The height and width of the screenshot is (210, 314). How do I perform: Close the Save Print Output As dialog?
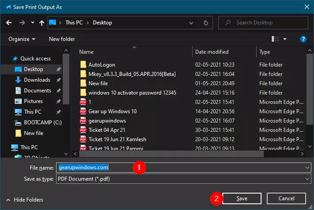[306, 7]
